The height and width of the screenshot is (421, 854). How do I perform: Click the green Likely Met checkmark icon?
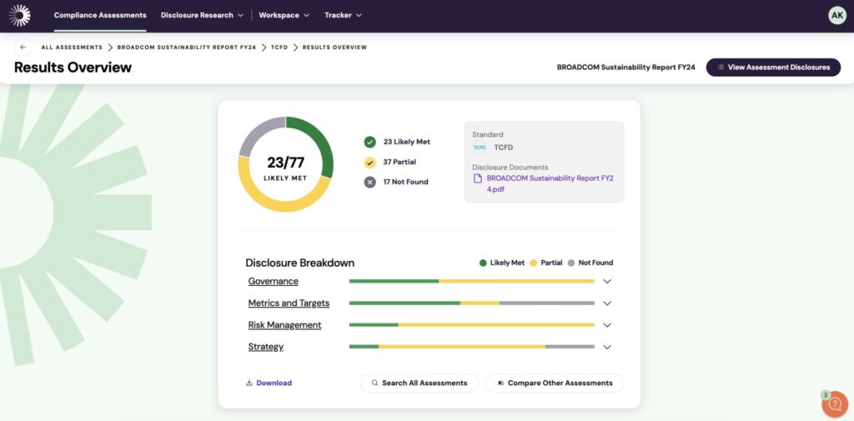click(x=369, y=142)
